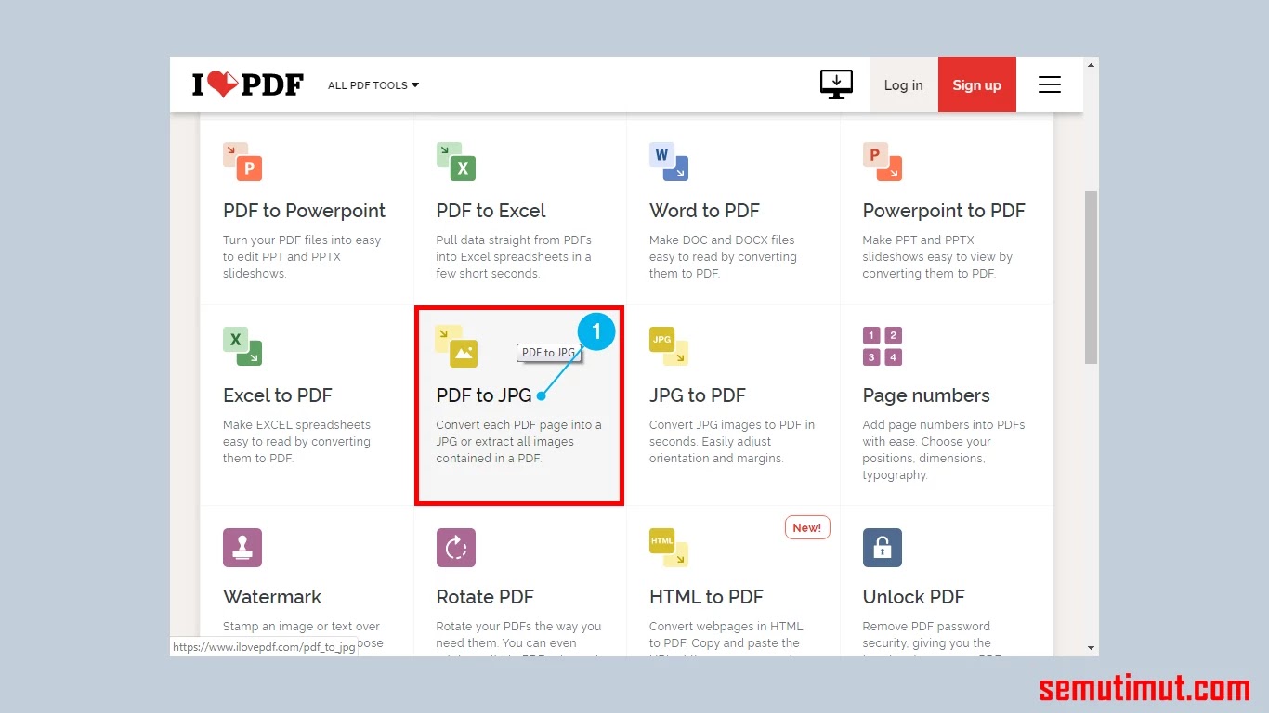
Task: Select the Word to PDF title
Action: (x=704, y=211)
